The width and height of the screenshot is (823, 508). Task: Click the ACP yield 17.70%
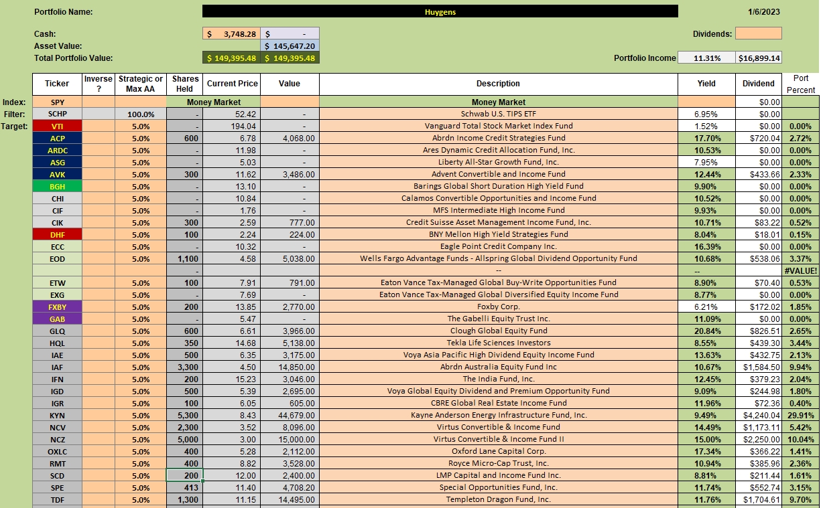click(x=706, y=138)
